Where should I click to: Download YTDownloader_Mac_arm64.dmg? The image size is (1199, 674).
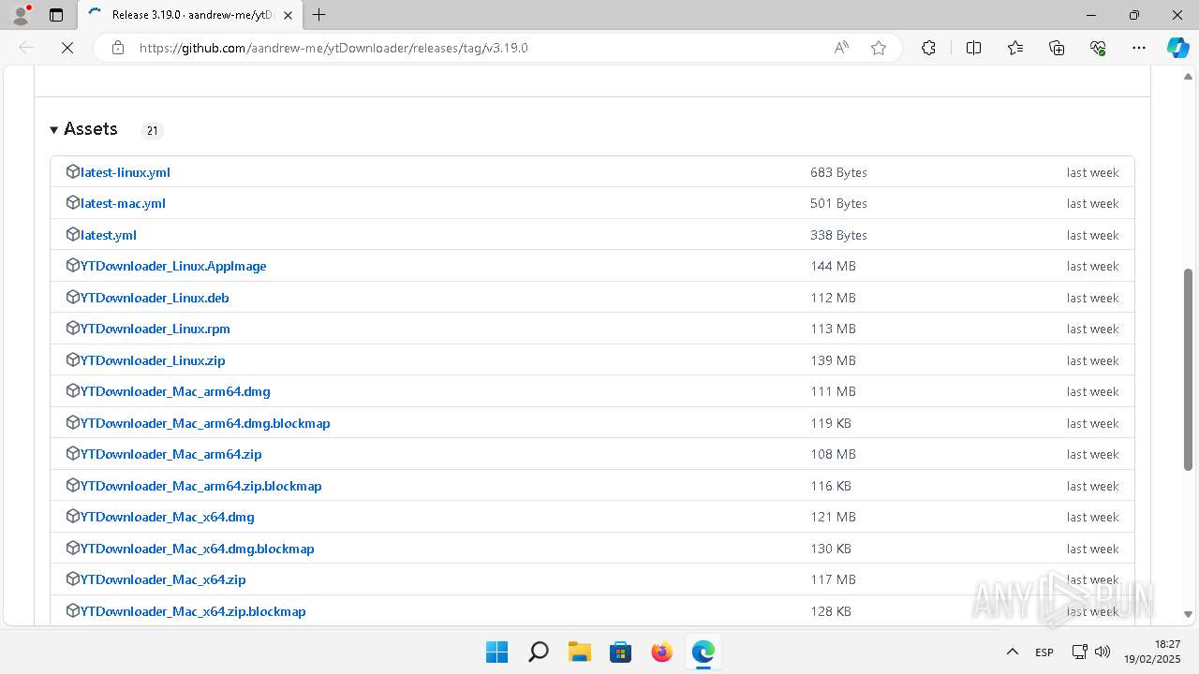175,391
